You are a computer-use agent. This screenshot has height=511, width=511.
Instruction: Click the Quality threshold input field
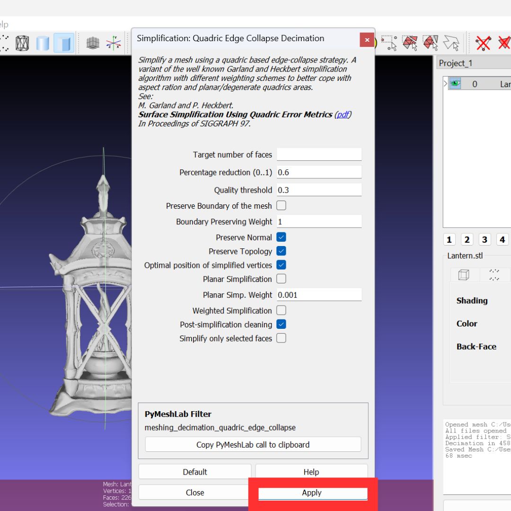pyautogui.click(x=319, y=190)
